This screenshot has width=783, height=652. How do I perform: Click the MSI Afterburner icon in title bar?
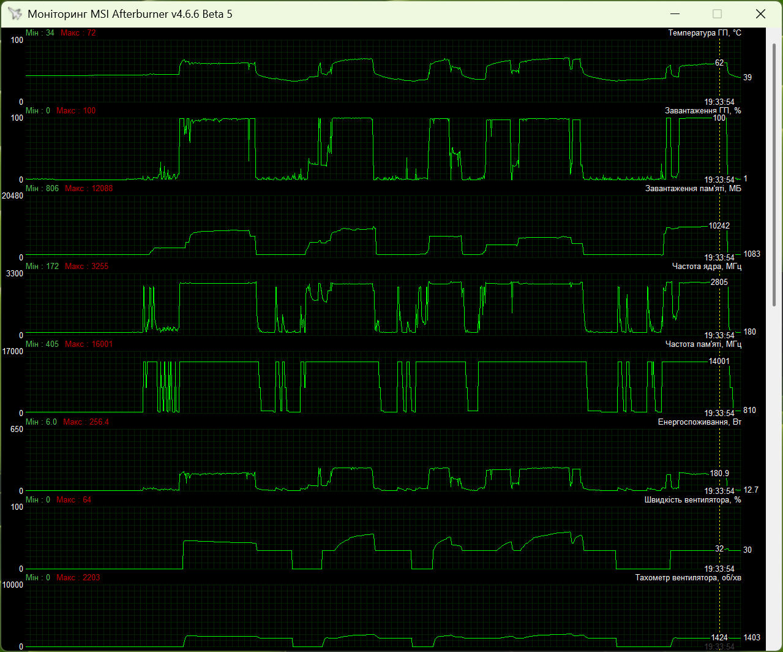click(14, 13)
